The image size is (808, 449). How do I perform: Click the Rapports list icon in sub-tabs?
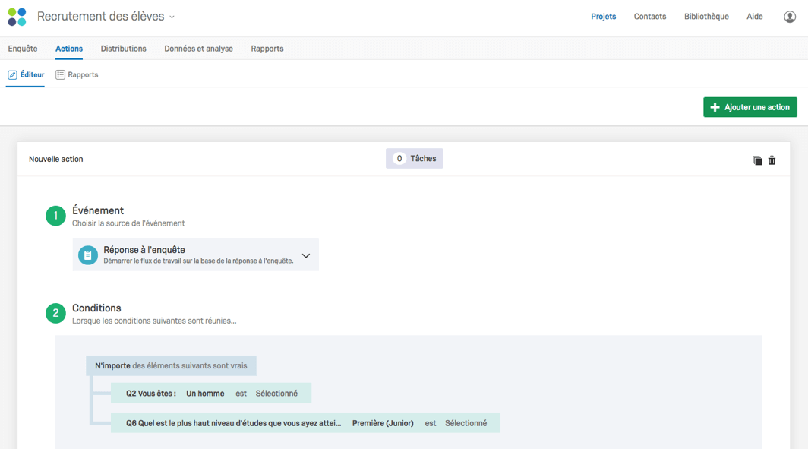(60, 75)
